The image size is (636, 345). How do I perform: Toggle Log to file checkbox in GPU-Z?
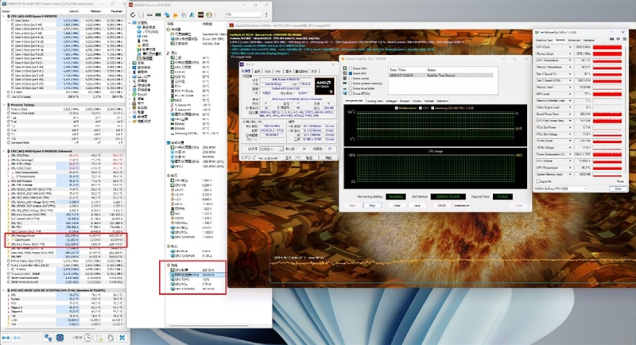538,181
